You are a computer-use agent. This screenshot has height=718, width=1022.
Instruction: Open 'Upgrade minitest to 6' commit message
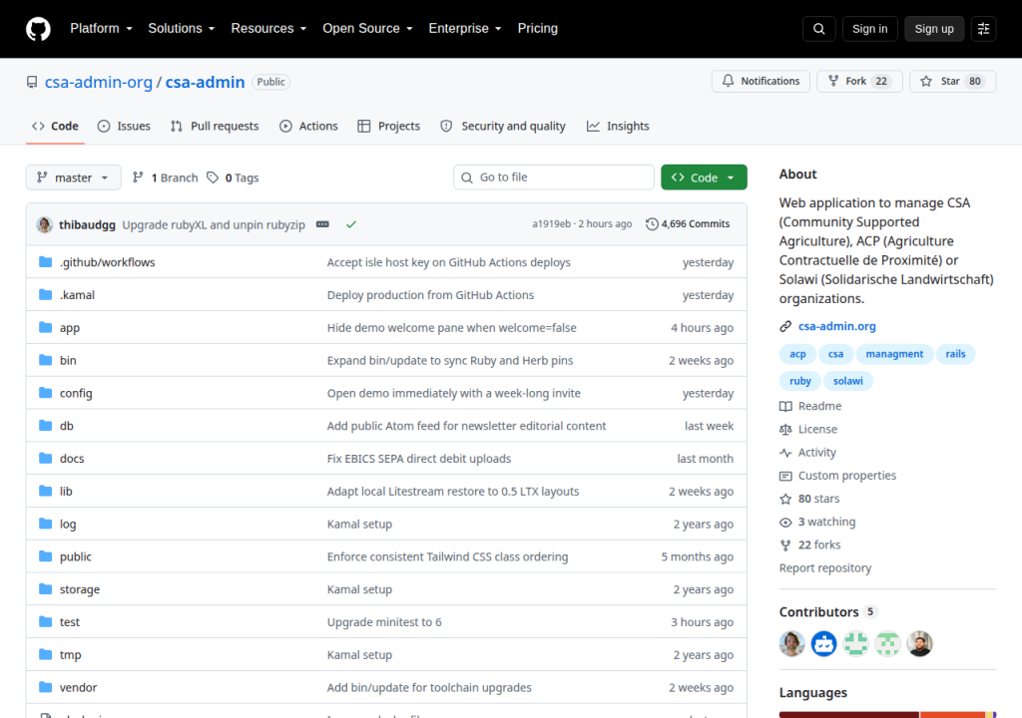click(384, 622)
